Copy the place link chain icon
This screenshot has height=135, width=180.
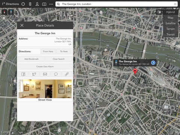(x=67, y=74)
